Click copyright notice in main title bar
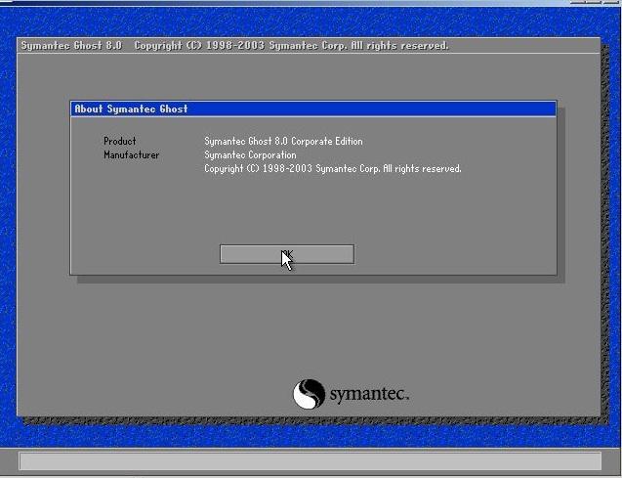622x478 pixels. pyautogui.click(x=291, y=46)
